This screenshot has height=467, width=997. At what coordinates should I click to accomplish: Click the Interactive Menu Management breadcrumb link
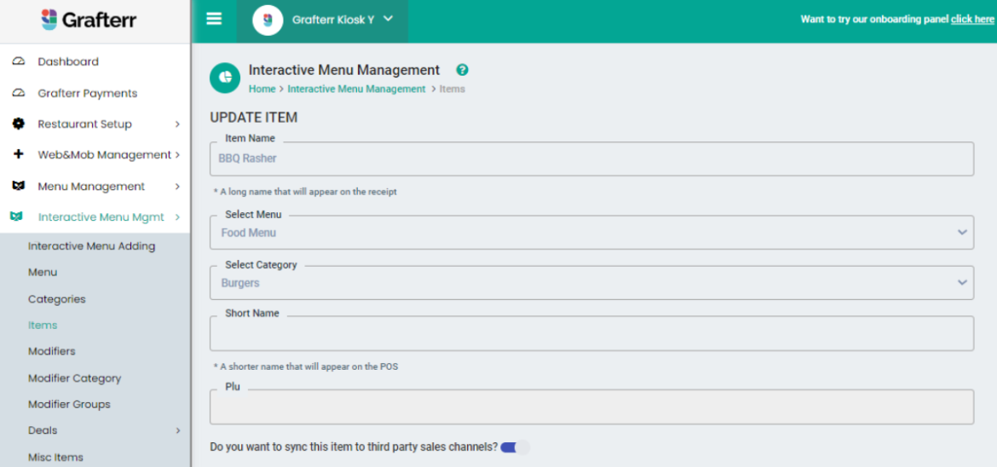coord(356,89)
